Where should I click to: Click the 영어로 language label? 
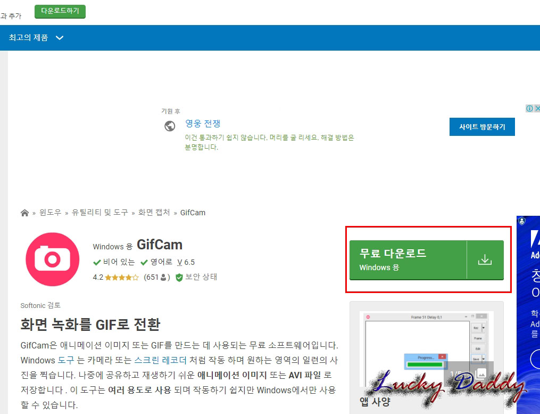157,262
